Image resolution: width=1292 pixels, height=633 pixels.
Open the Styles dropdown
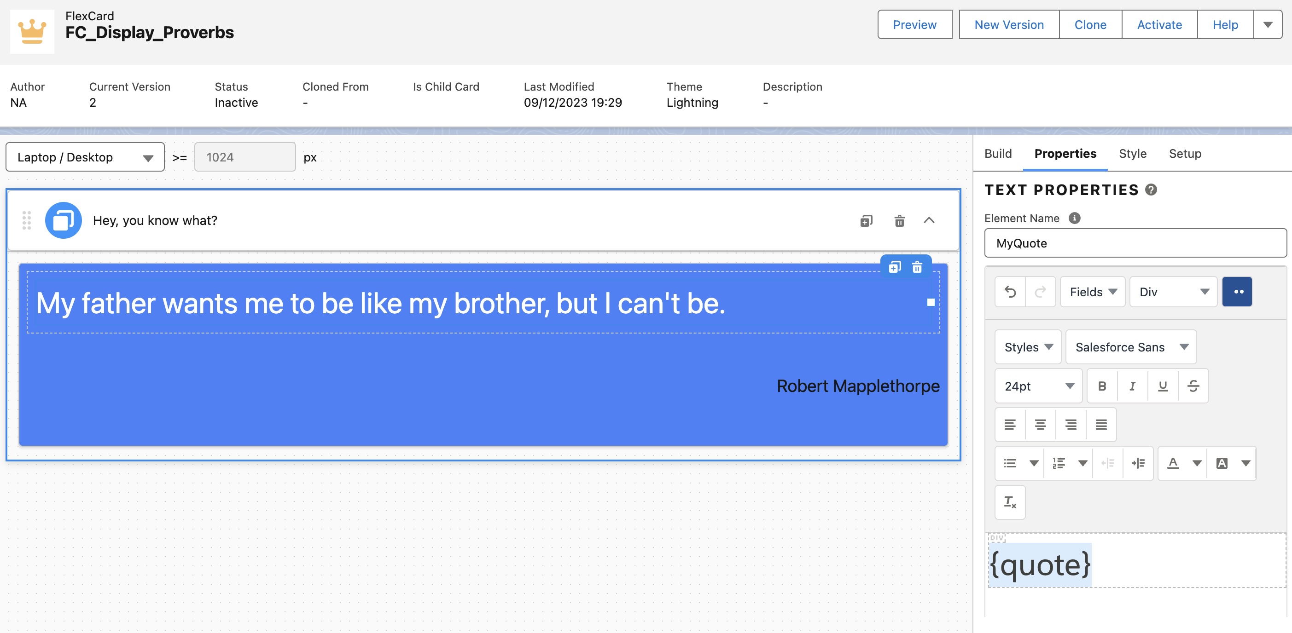tap(1028, 347)
